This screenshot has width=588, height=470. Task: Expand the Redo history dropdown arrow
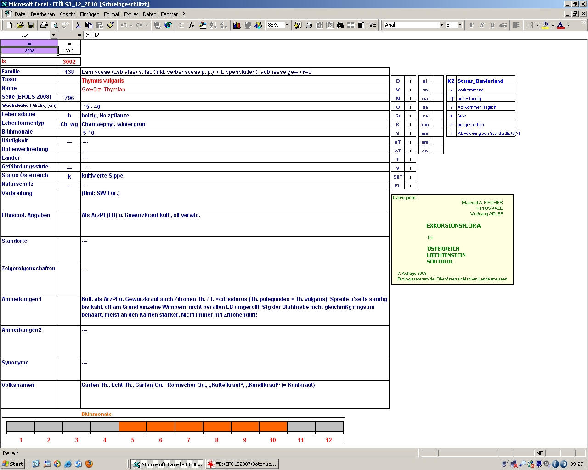pos(147,25)
